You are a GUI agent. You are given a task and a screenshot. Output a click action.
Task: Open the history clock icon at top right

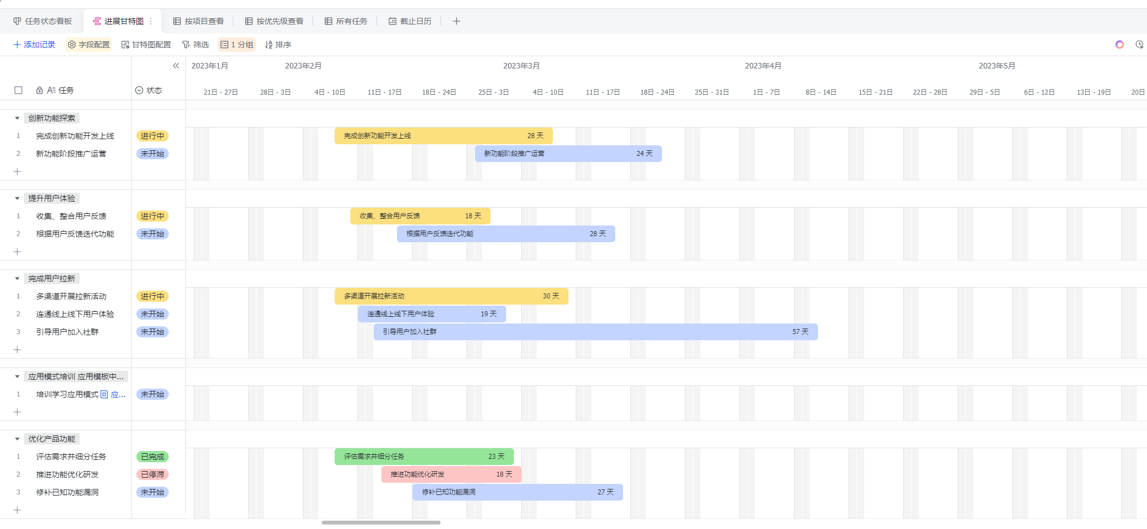[1139, 45]
